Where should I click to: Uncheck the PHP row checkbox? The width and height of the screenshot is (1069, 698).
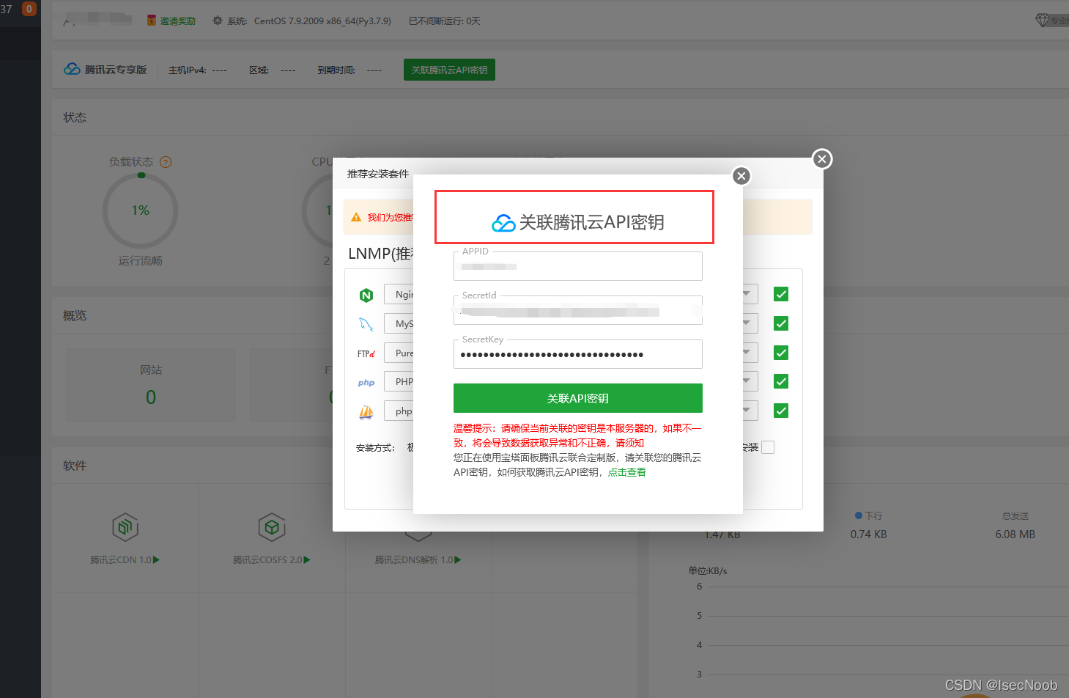(x=781, y=381)
